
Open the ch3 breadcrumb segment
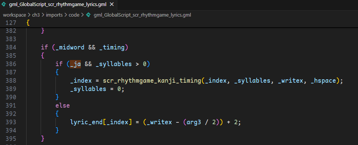pyautogui.click(x=36, y=15)
